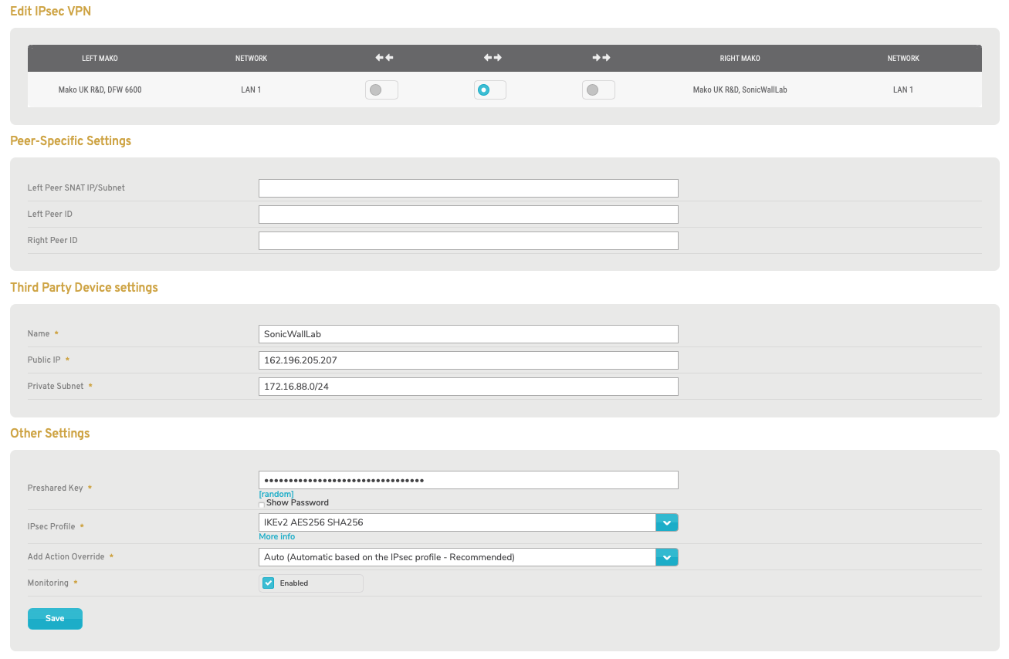Click the Left Peer ID input field
Viewport: 1009px width, 659px height.
click(x=468, y=214)
